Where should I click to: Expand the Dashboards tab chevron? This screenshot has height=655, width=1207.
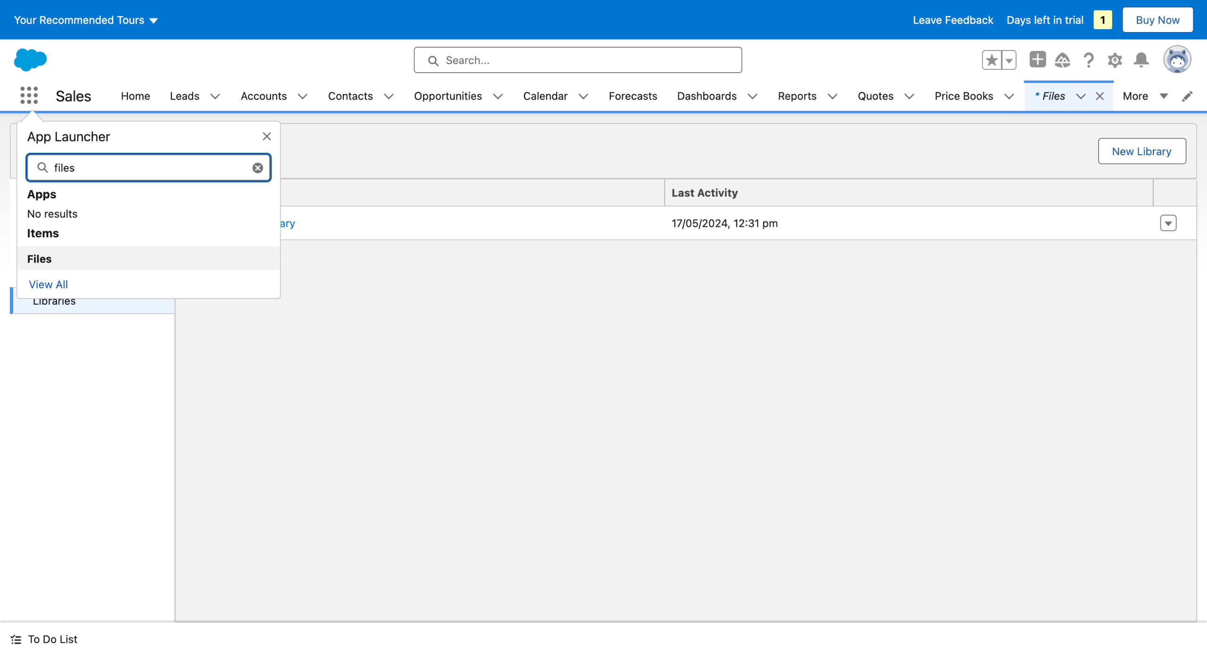coord(752,96)
